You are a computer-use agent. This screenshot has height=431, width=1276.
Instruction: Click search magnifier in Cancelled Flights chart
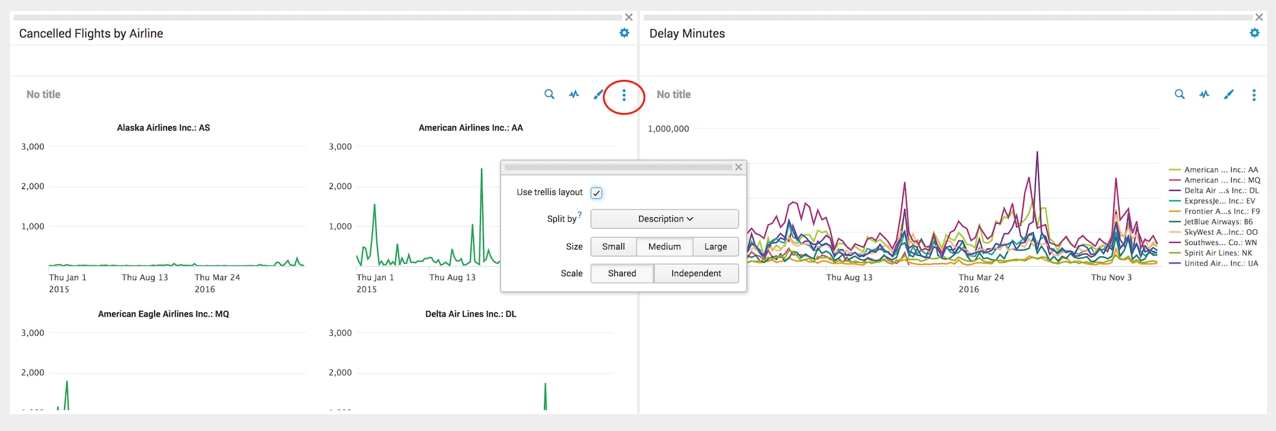click(550, 95)
